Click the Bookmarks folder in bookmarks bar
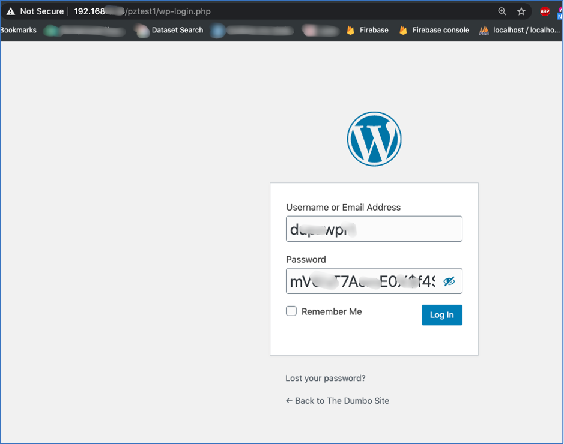Image resolution: width=564 pixels, height=444 pixels. point(19,30)
